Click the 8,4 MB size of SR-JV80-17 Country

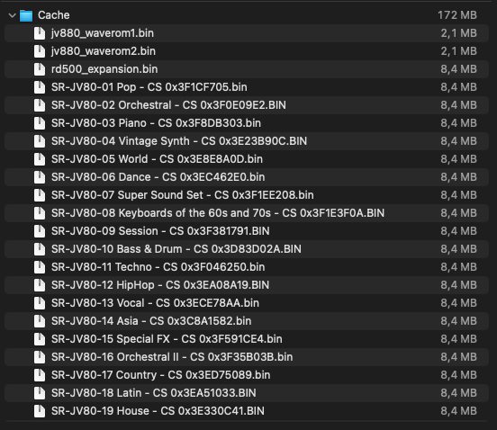(458, 375)
